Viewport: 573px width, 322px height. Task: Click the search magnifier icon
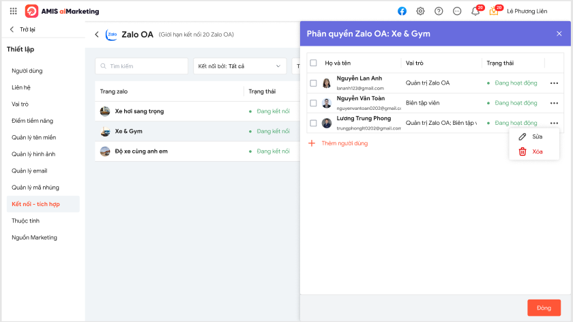coord(104,66)
